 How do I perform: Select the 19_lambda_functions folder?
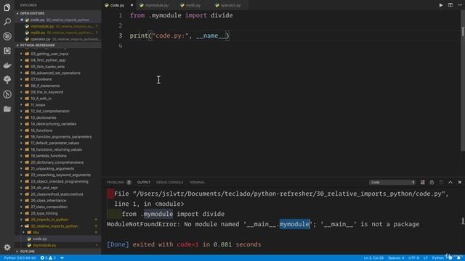coord(58,156)
